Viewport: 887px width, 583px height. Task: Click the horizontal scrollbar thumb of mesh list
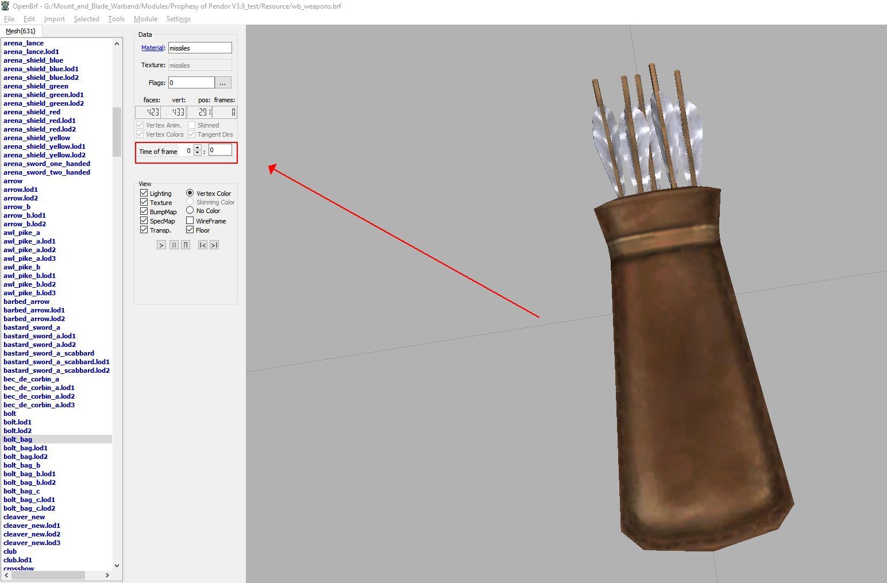click(48, 575)
